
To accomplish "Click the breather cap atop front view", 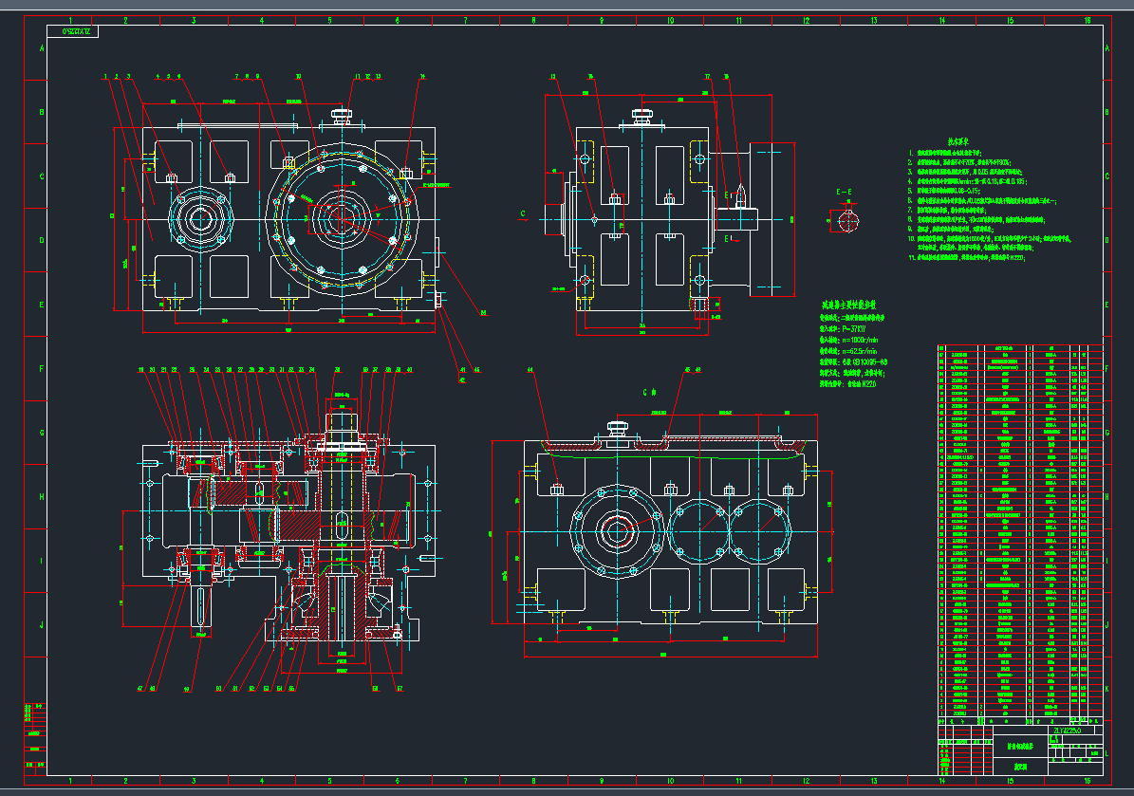I will point(342,115).
